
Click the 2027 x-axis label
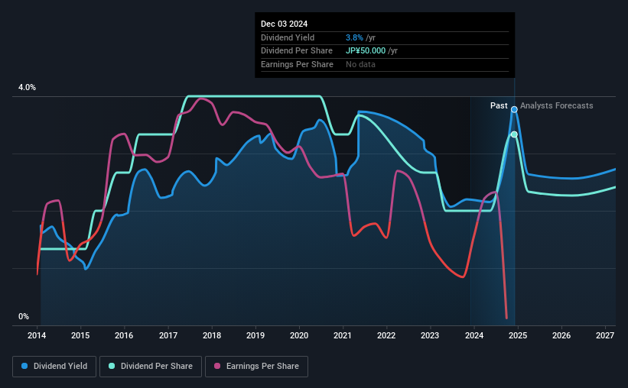[605, 335]
